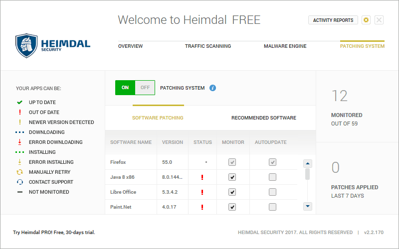Click the scroll up arrow of software list
Image resolution: width=399 pixels, height=249 pixels.
click(x=308, y=163)
